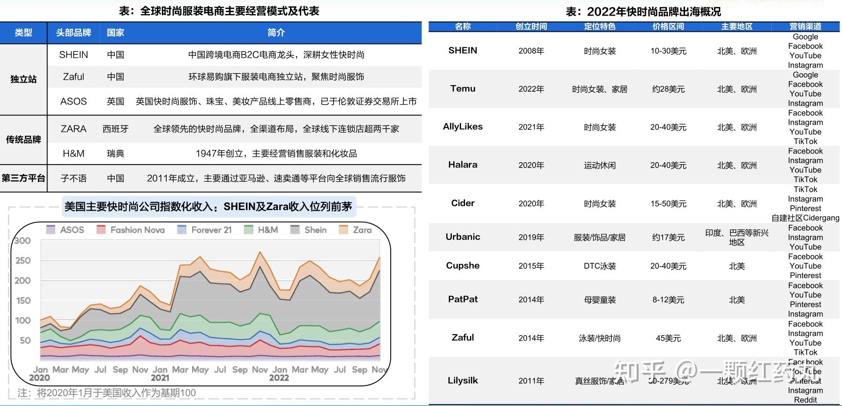The height and width of the screenshot is (406, 842).
Task: Click the '瑞典' country cell
Action: click(x=115, y=153)
